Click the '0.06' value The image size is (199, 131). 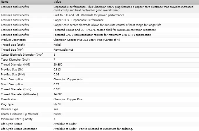click(56, 74)
